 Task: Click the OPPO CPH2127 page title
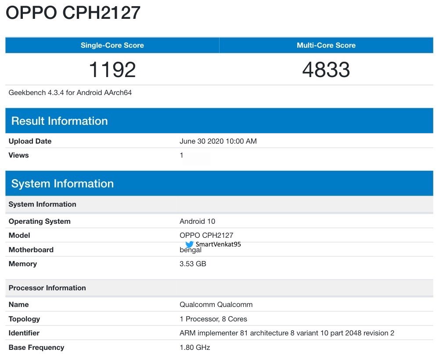click(73, 13)
